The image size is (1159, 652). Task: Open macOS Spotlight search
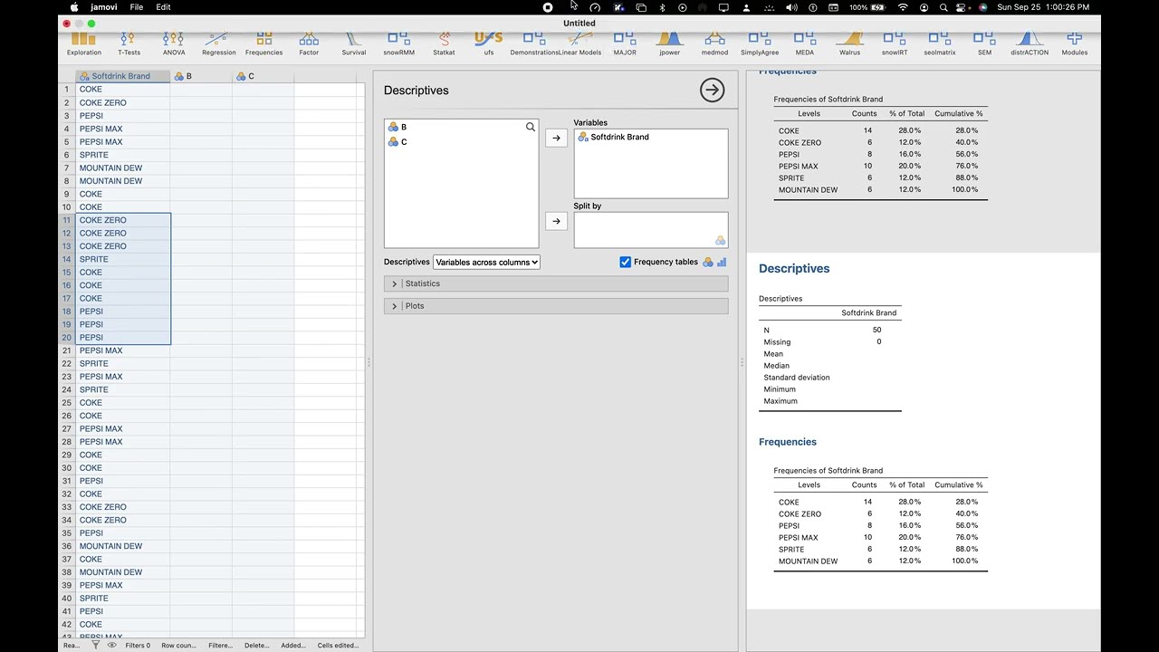tap(943, 7)
